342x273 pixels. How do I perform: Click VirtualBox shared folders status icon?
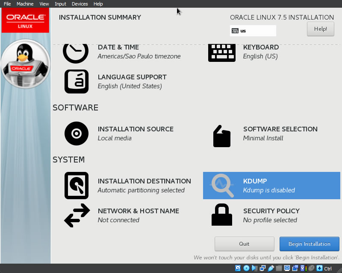point(279,268)
